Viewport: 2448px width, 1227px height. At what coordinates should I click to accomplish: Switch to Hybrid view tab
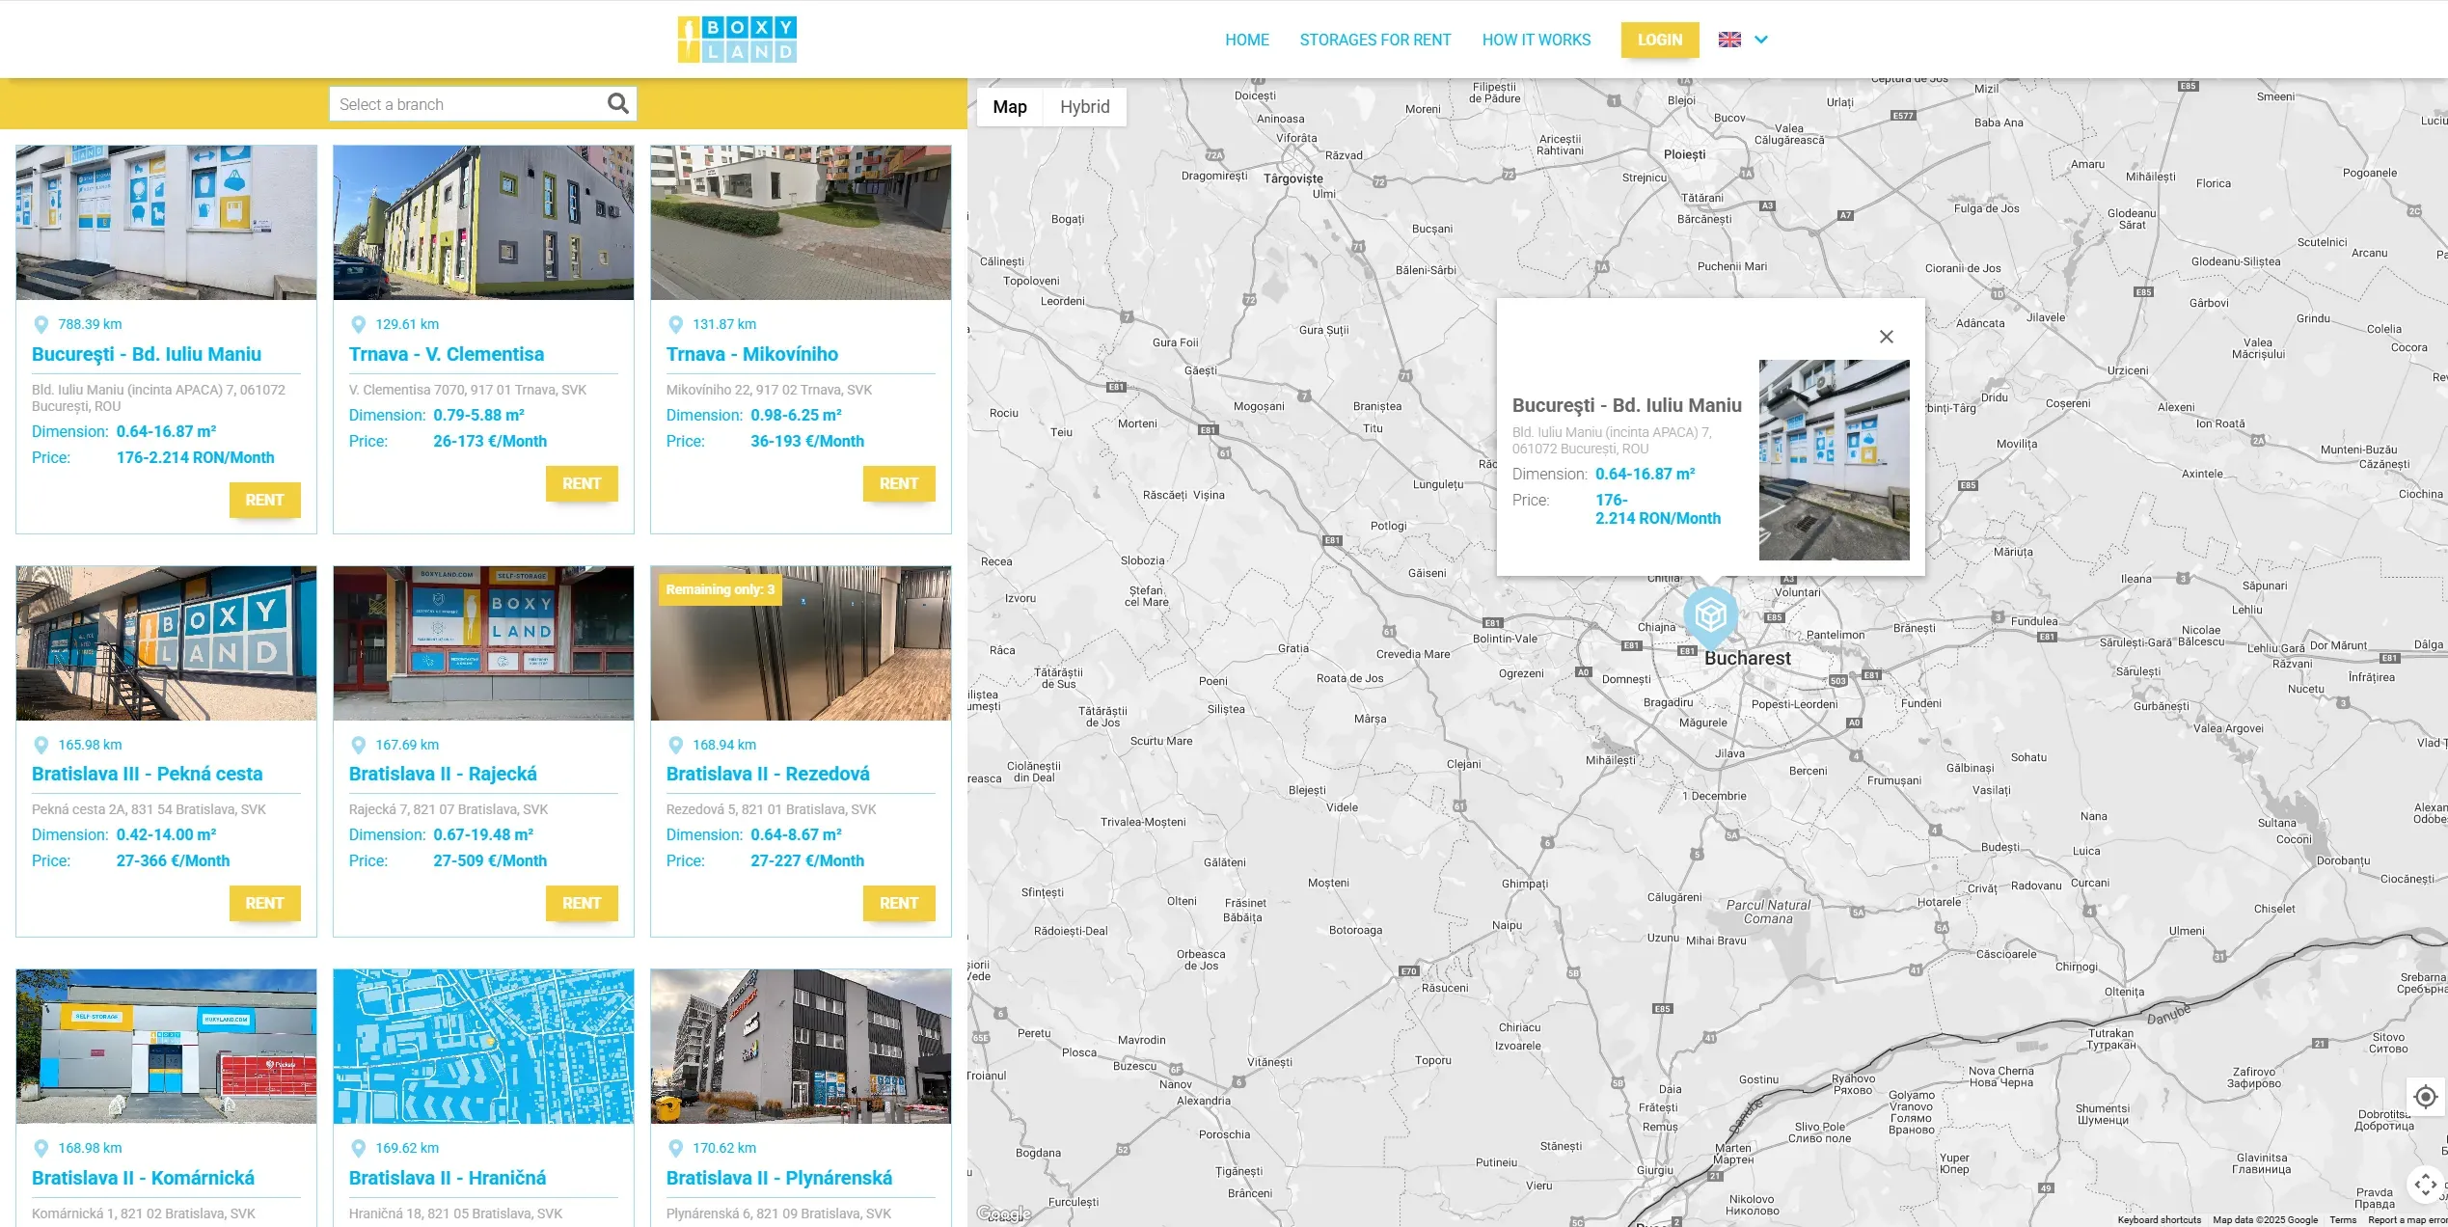click(1084, 107)
